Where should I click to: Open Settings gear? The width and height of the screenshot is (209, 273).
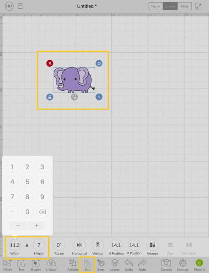click(183, 265)
